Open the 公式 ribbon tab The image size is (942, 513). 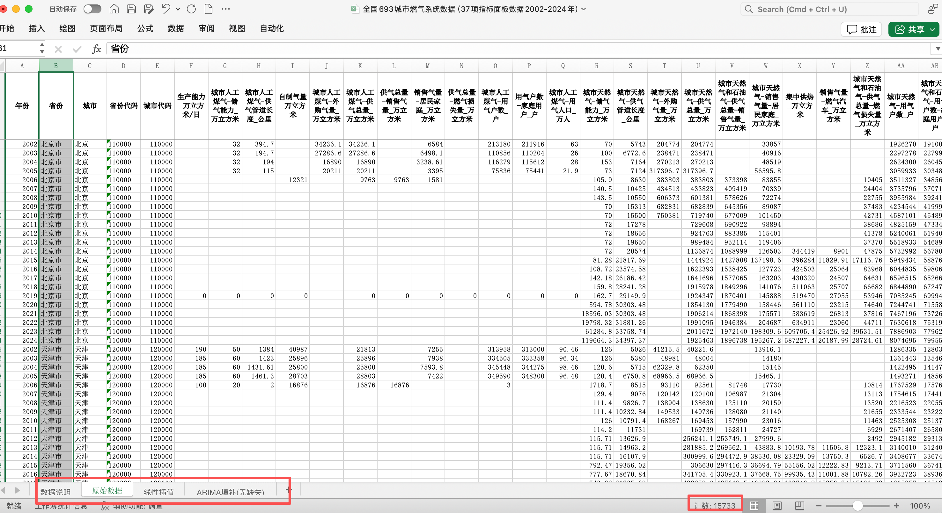[x=145, y=28]
